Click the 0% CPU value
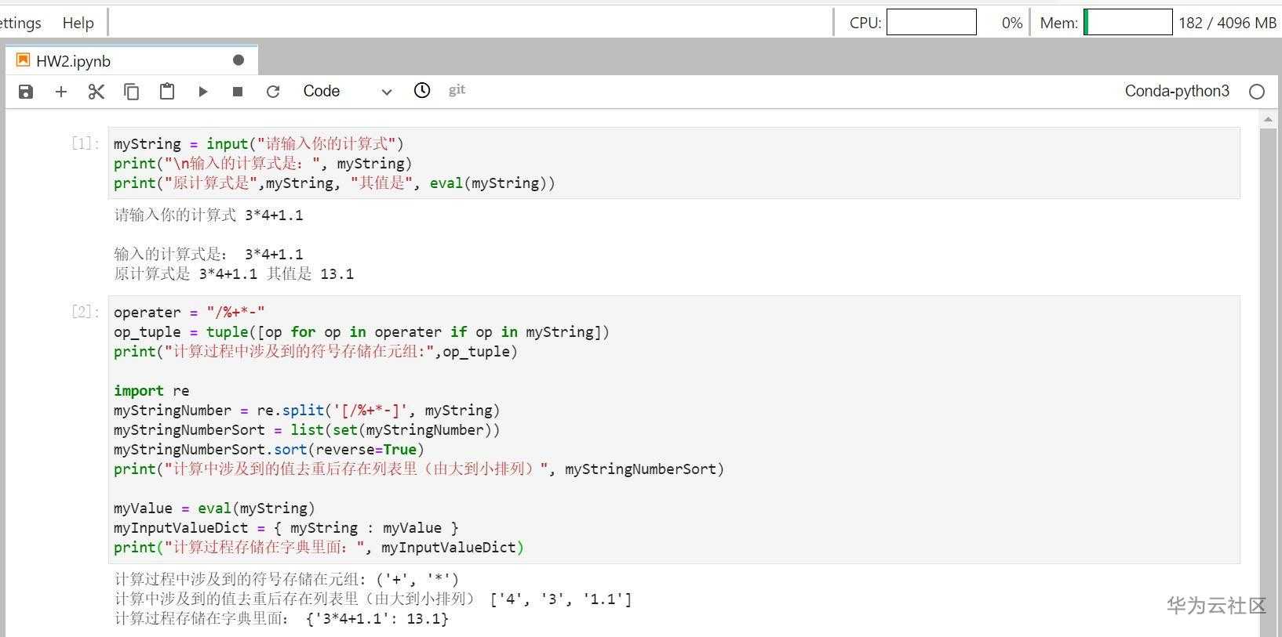The image size is (1282, 637). click(x=1012, y=23)
